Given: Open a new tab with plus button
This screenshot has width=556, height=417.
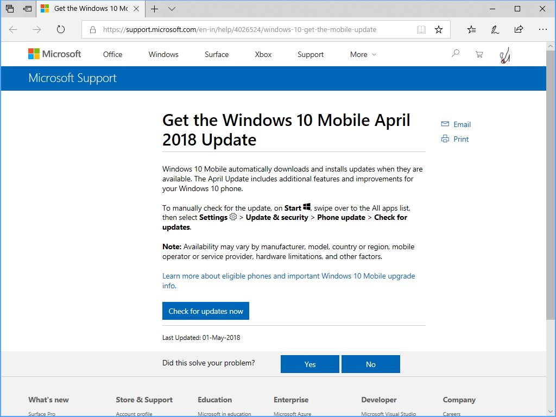Looking at the screenshot, I should point(155,9).
